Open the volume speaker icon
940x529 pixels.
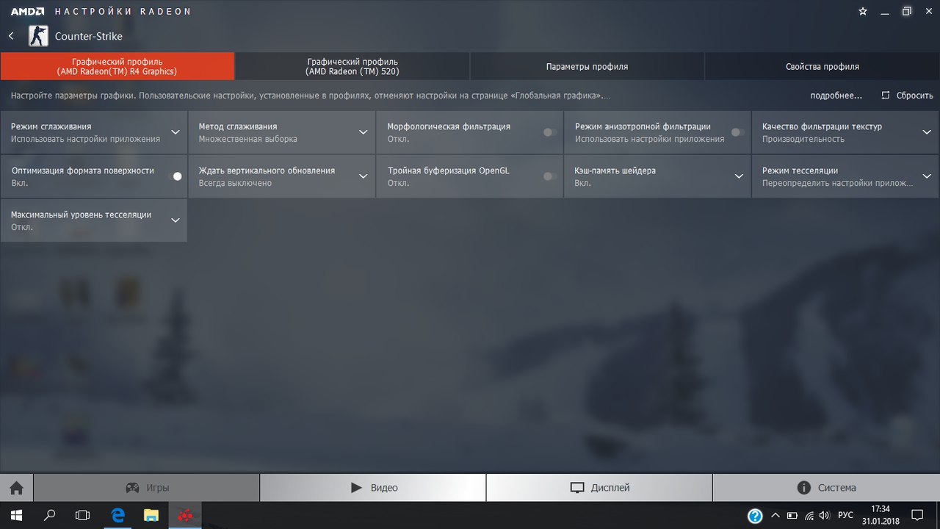pyautogui.click(x=825, y=515)
